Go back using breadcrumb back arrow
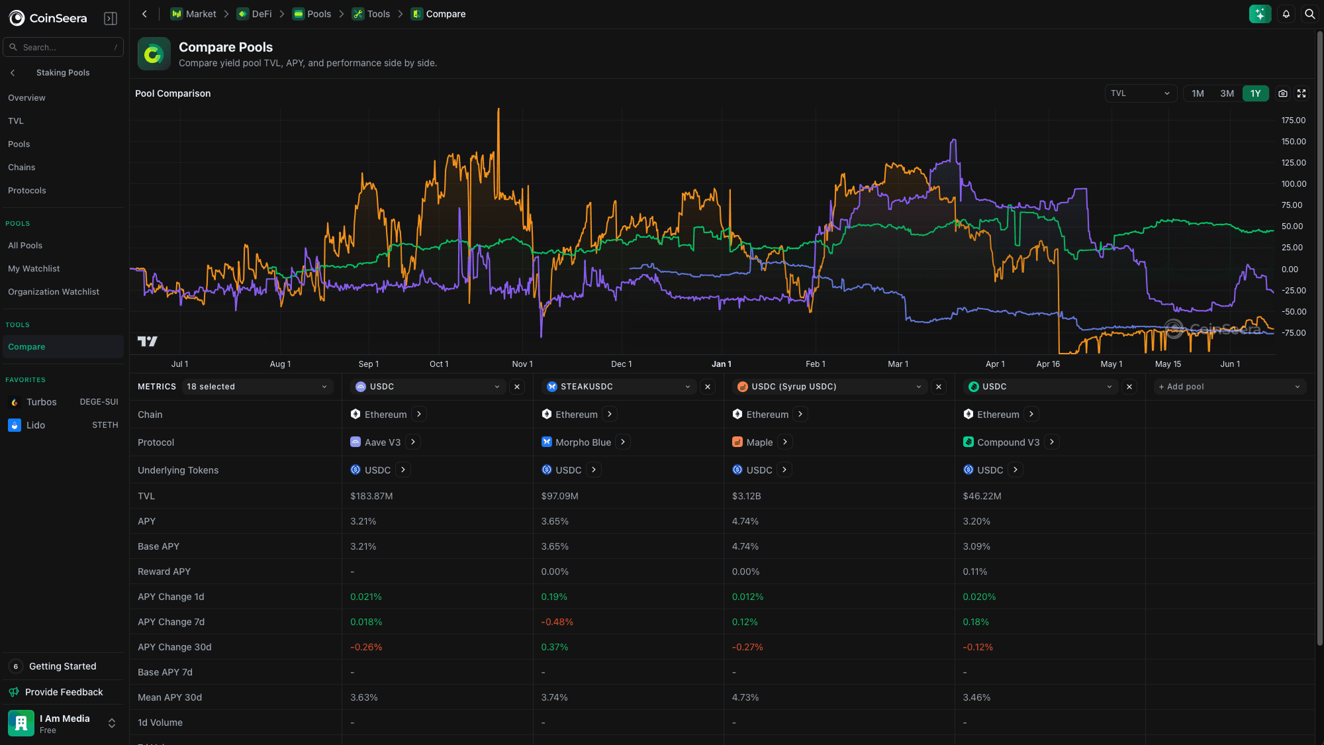 pyautogui.click(x=144, y=14)
